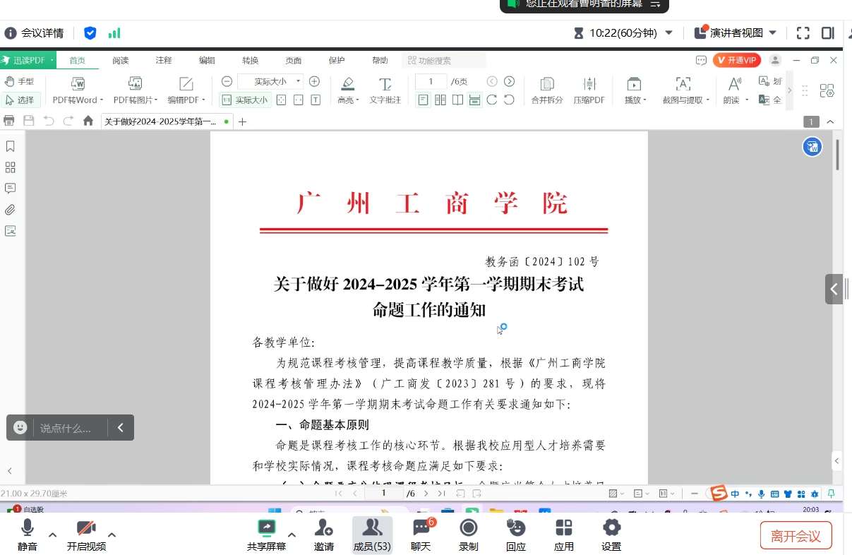The width and height of the screenshot is (852, 555).
Task: Expand 实际大小 zoom level dropdown
Action: (299, 81)
